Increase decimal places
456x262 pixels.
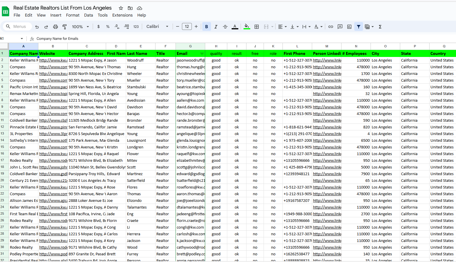coord(126,27)
